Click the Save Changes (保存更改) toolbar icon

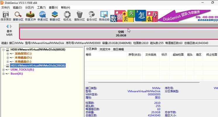(x=6, y=16)
